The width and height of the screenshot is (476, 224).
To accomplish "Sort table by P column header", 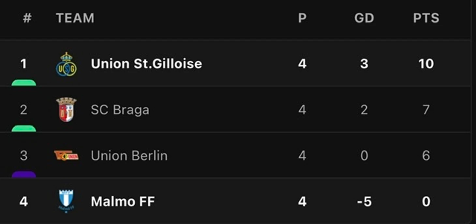I will pos(302,18).
